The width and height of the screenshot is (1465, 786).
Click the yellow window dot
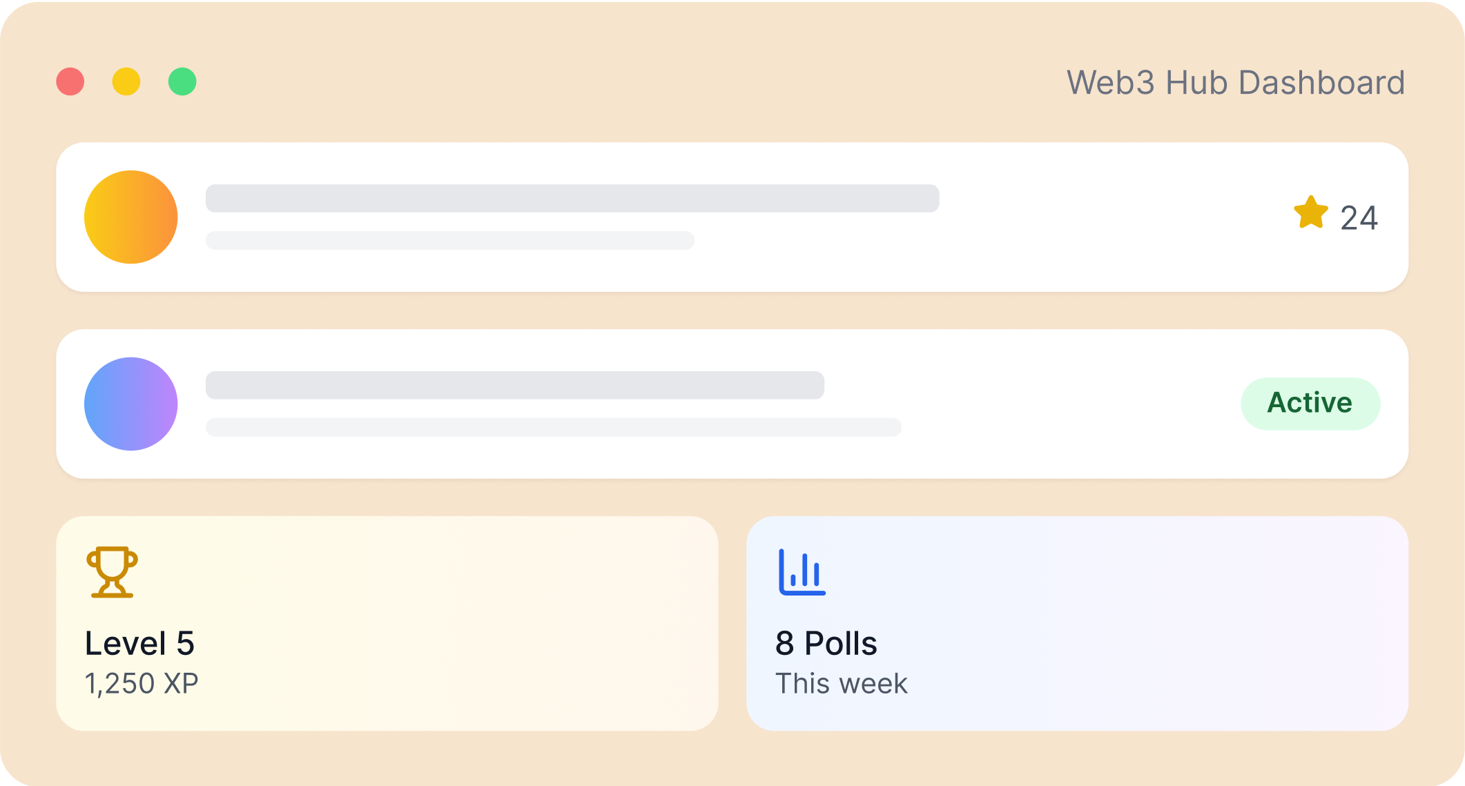(x=126, y=81)
